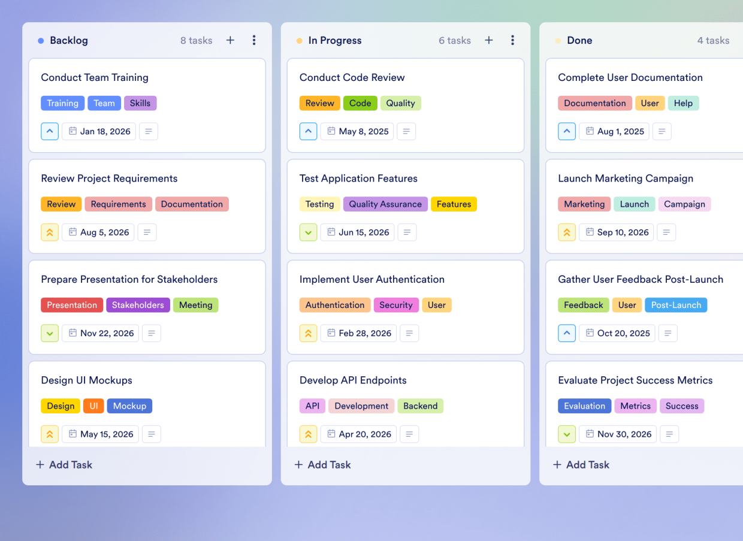Click the description icon on Complete User Documentation
This screenshot has height=541, width=743.
(x=662, y=131)
